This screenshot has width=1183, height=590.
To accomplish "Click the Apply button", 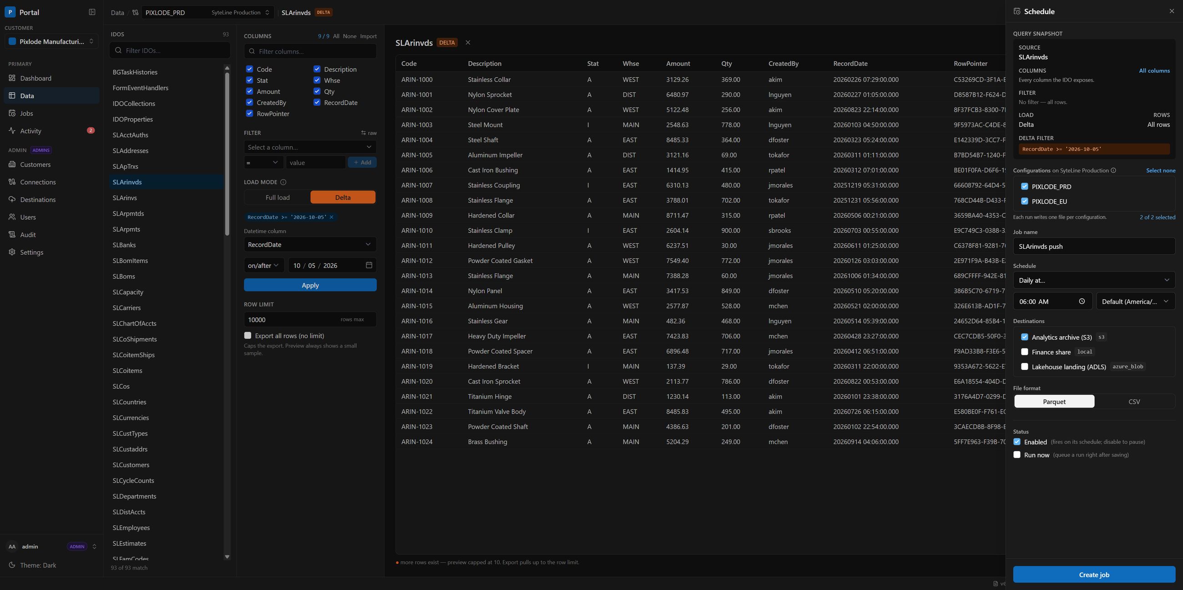I will (310, 285).
